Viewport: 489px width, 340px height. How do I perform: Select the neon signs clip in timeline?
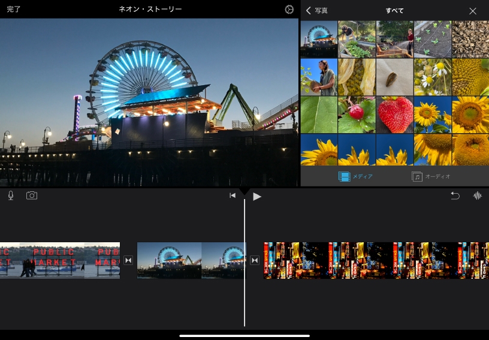point(376,260)
